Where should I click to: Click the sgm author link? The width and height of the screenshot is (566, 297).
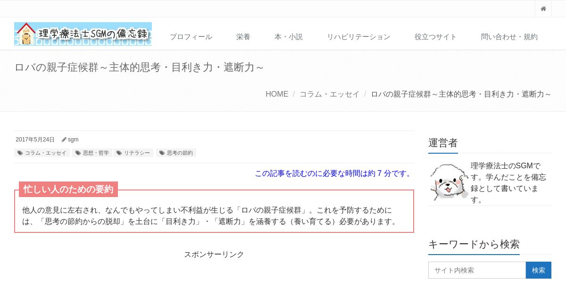tap(73, 140)
